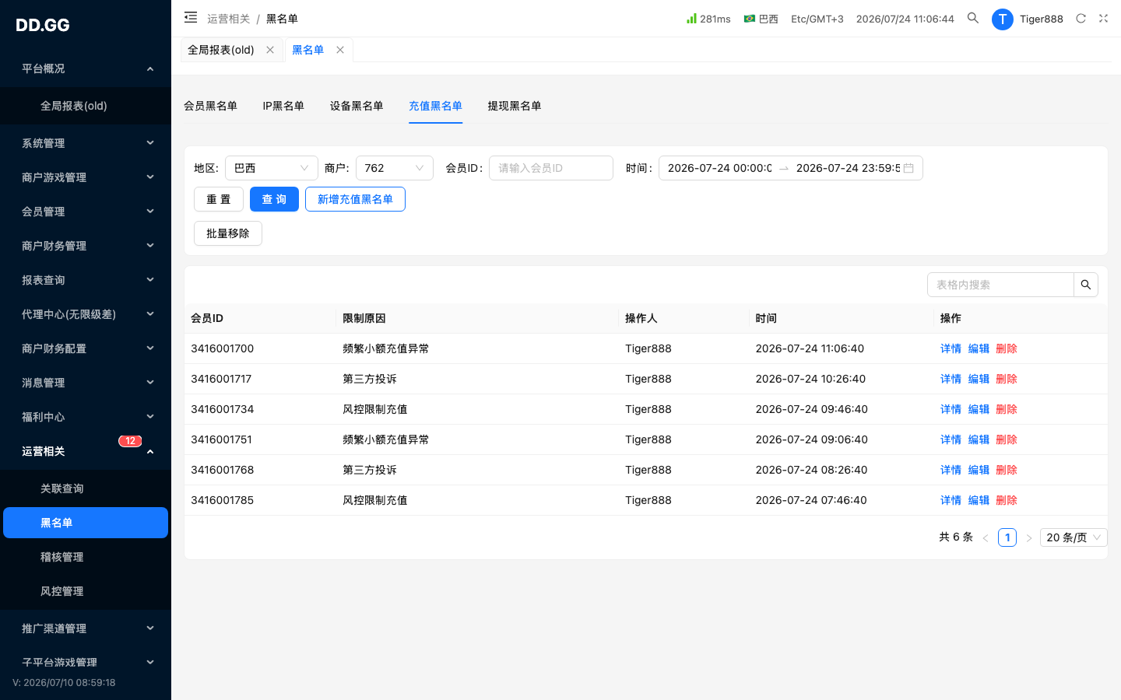Click the Etc/GMT+3 timezone label
The height and width of the screenshot is (700, 1121).
[x=817, y=19]
